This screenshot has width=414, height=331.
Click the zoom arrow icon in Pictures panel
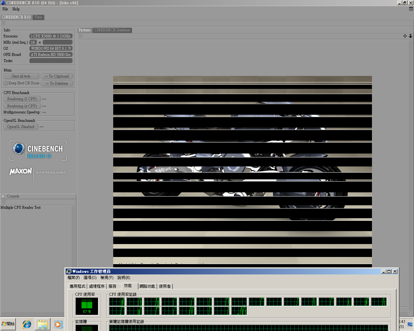pos(410,36)
